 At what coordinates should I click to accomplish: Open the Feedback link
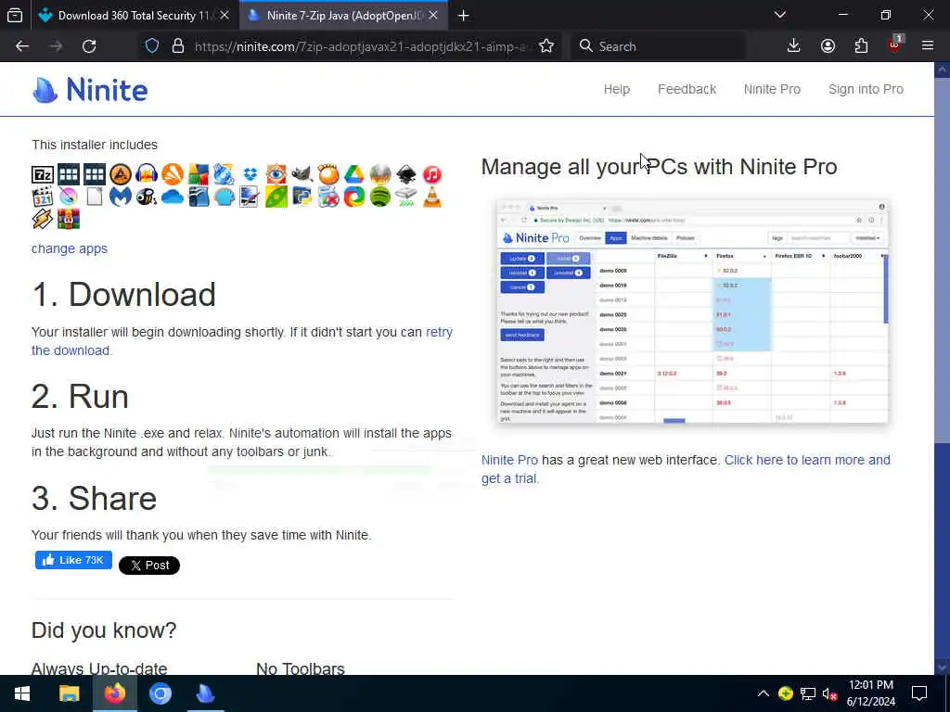687,89
